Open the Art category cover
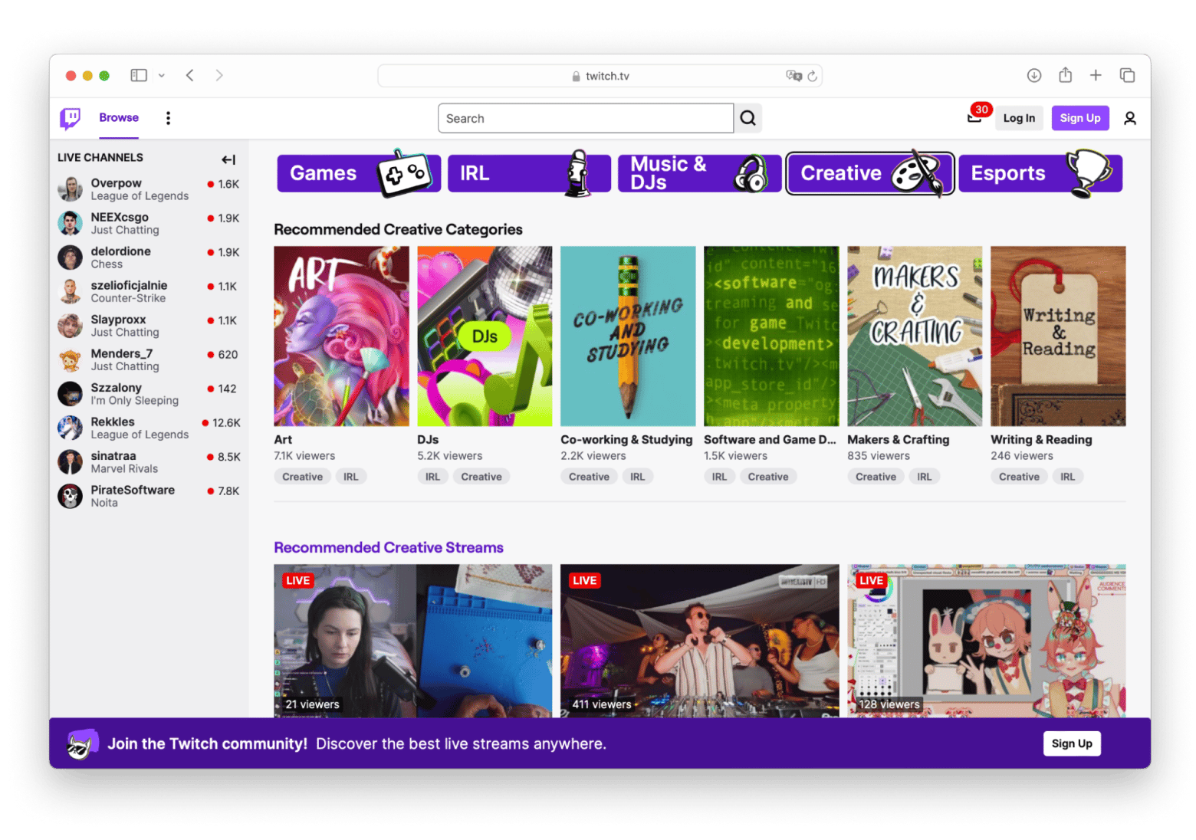 341,336
